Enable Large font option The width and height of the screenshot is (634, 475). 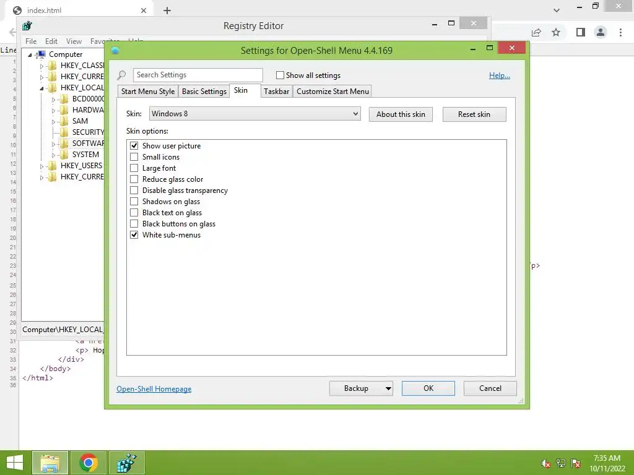coord(134,168)
